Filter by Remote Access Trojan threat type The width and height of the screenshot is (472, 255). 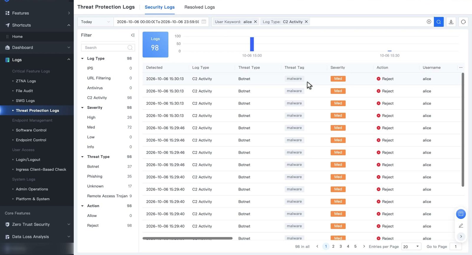(108, 196)
